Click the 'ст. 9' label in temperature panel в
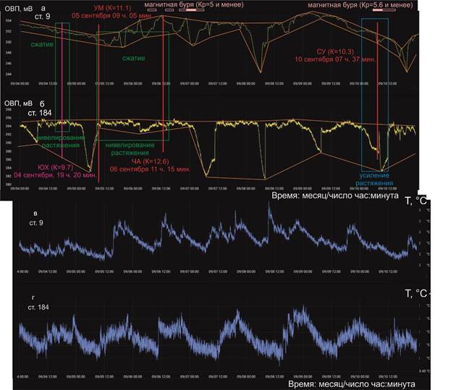The width and height of the screenshot is (451, 390). point(35,223)
